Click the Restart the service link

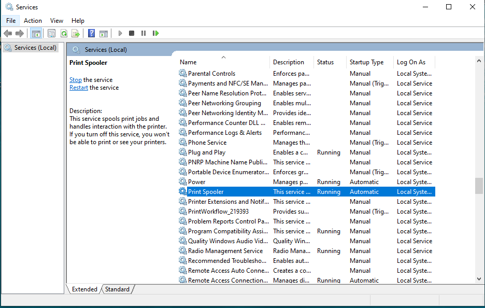(79, 88)
